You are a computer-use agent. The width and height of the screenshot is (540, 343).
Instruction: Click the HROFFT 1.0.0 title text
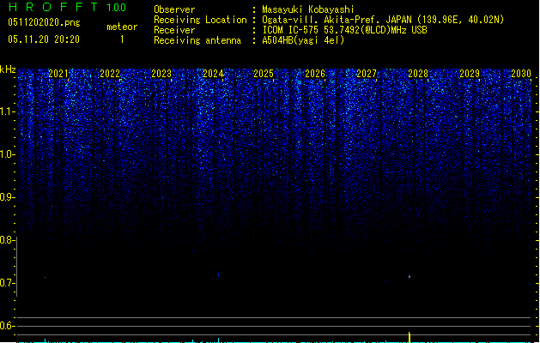pos(67,7)
